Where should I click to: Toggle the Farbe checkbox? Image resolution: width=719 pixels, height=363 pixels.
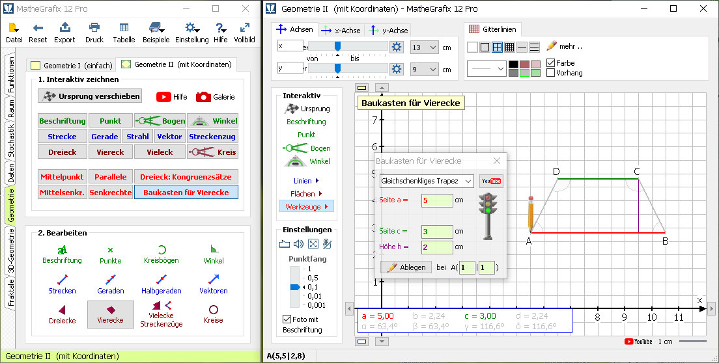[x=551, y=63]
